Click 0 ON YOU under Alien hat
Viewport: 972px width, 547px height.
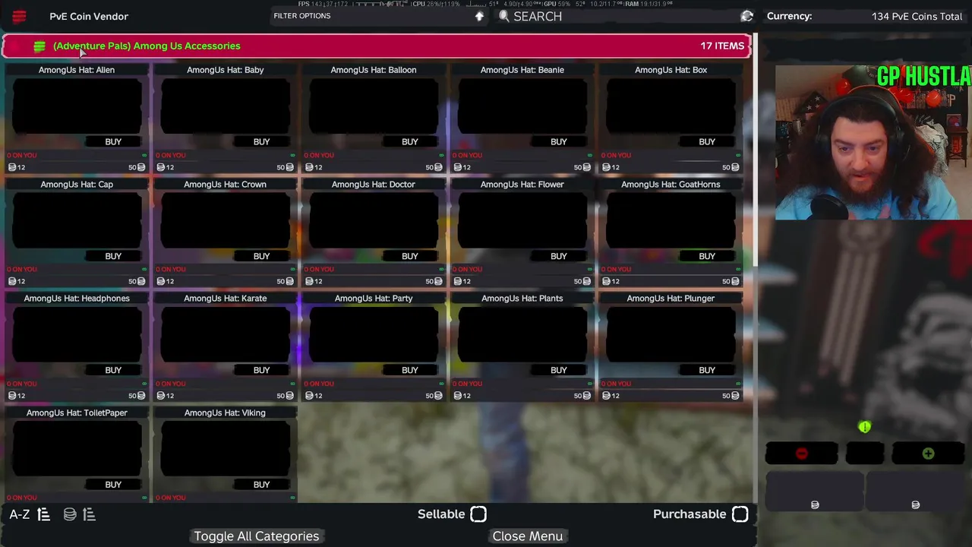[22, 155]
